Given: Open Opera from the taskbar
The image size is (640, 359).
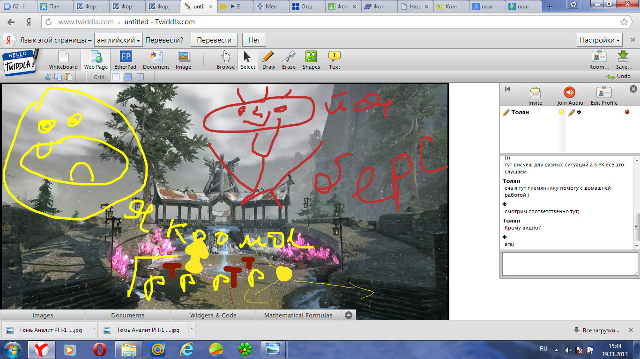Looking at the screenshot, I should pyautogui.click(x=99, y=349).
